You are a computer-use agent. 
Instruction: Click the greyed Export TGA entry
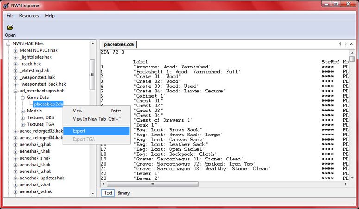click(97, 139)
